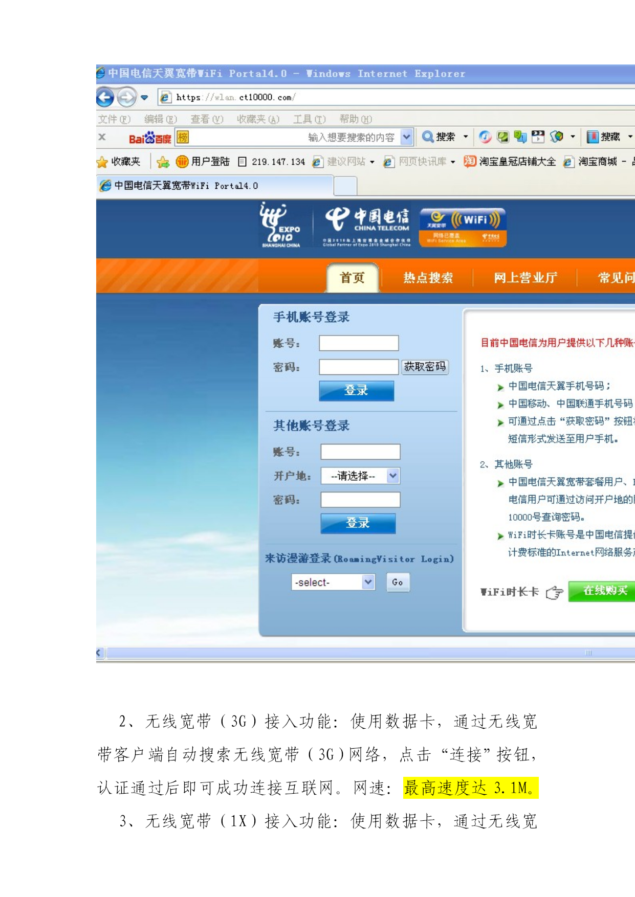Screen dimensions: 635x897
Task: Open the 开户地 --请选择-- dropdown
Action: point(360,476)
